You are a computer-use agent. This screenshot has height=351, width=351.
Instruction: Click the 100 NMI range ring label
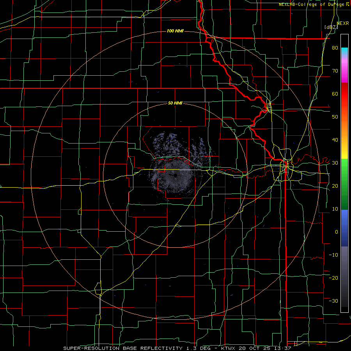(x=175, y=31)
